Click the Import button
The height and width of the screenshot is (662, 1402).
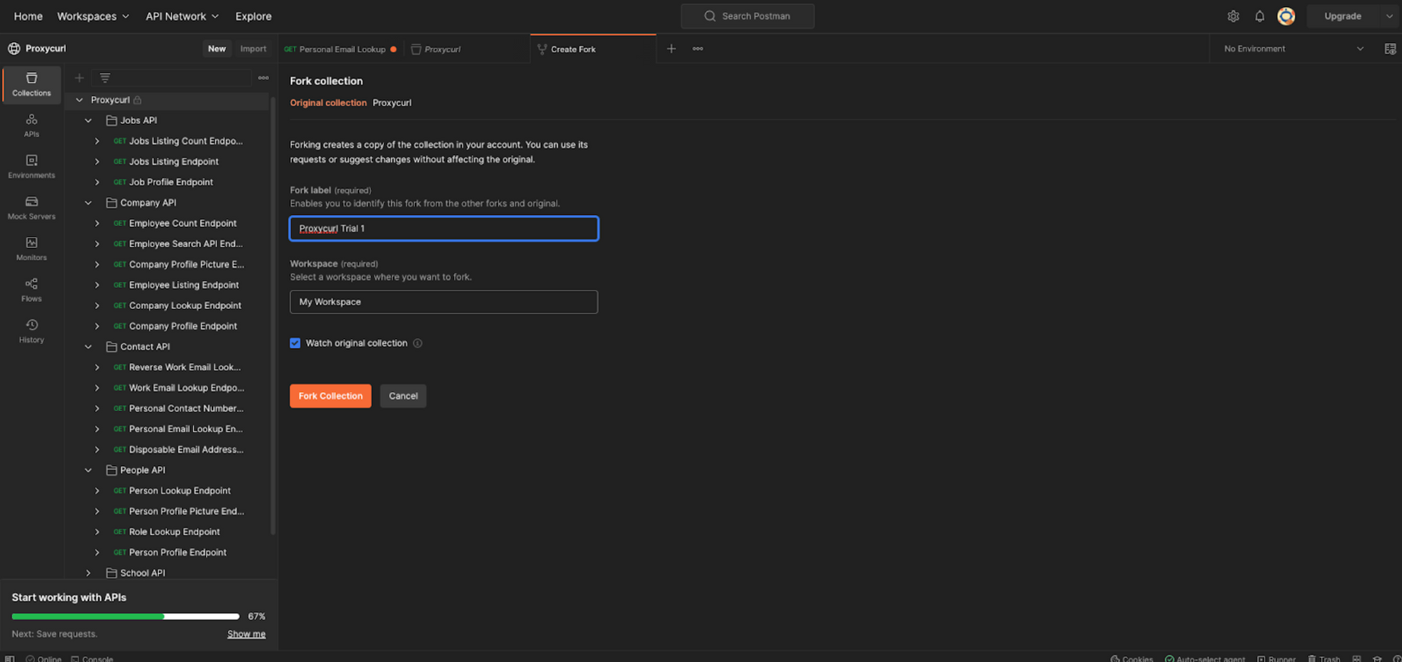tap(253, 48)
